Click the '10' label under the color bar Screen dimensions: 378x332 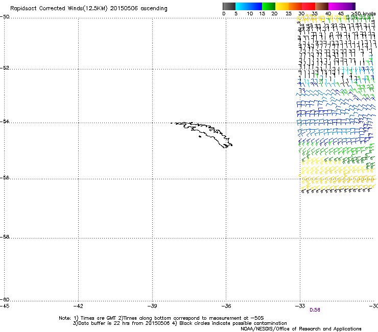(250, 13)
